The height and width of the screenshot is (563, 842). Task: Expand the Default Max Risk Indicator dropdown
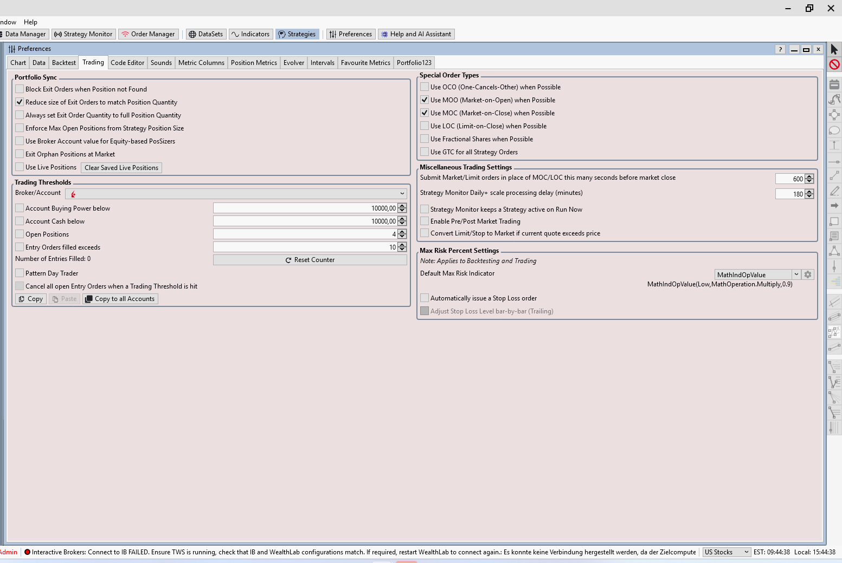(796, 274)
